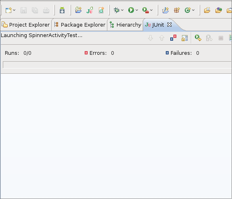Click the green Run button icon
The image size is (232, 199).
(131, 10)
